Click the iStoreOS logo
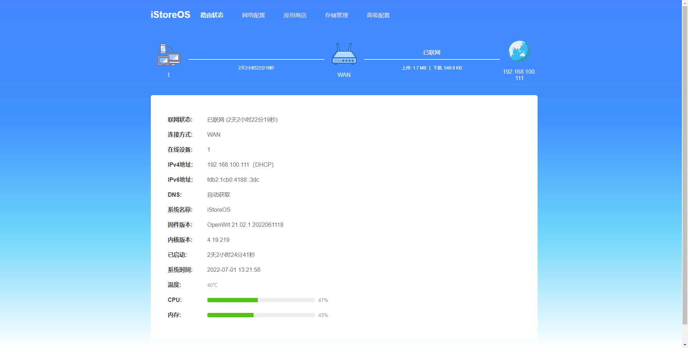 pos(170,15)
